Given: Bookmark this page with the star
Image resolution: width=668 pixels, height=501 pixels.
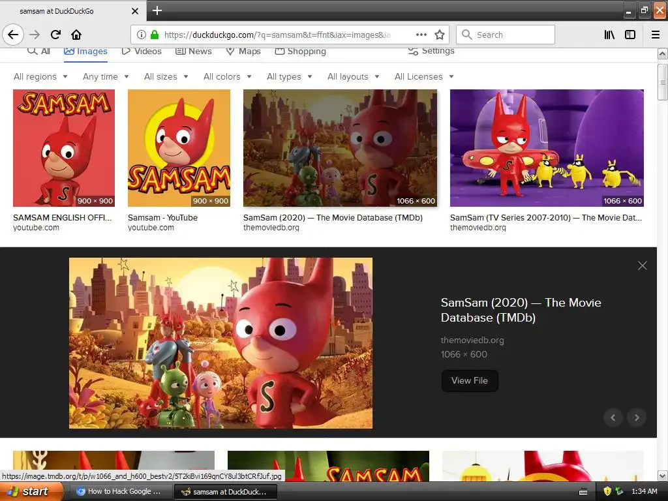Looking at the screenshot, I should click(x=440, y=35).
